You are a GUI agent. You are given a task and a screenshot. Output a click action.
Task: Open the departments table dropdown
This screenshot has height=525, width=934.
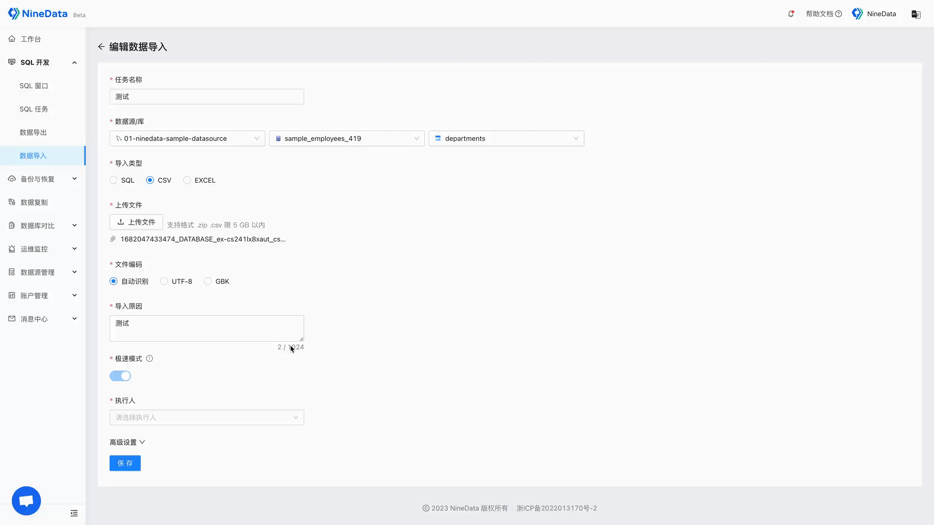506,139
